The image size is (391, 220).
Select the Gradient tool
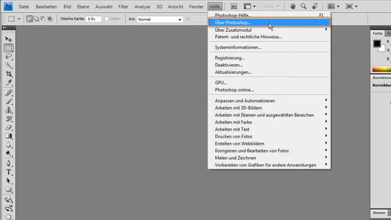pos(9,136)
